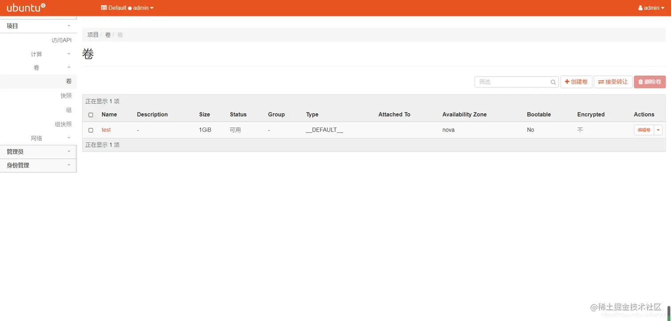Open the volume link named test
Image resolution: width=671 pixels, height=321 pixels.
coord(106,130)
